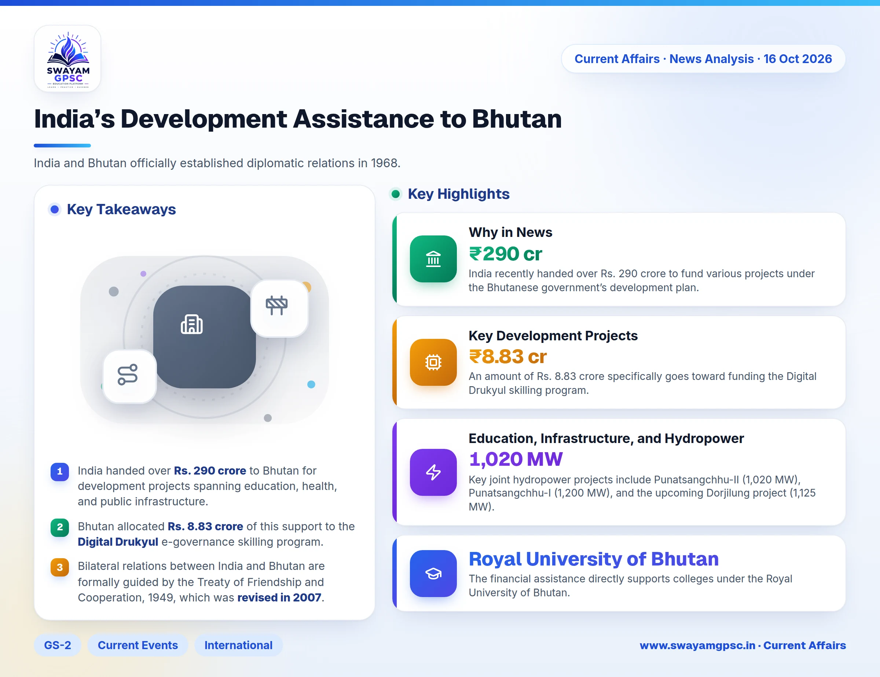The height and width of the screenshot is (677, 880).
Task: Click the Swayam GPSC logo
Action: 67,59
